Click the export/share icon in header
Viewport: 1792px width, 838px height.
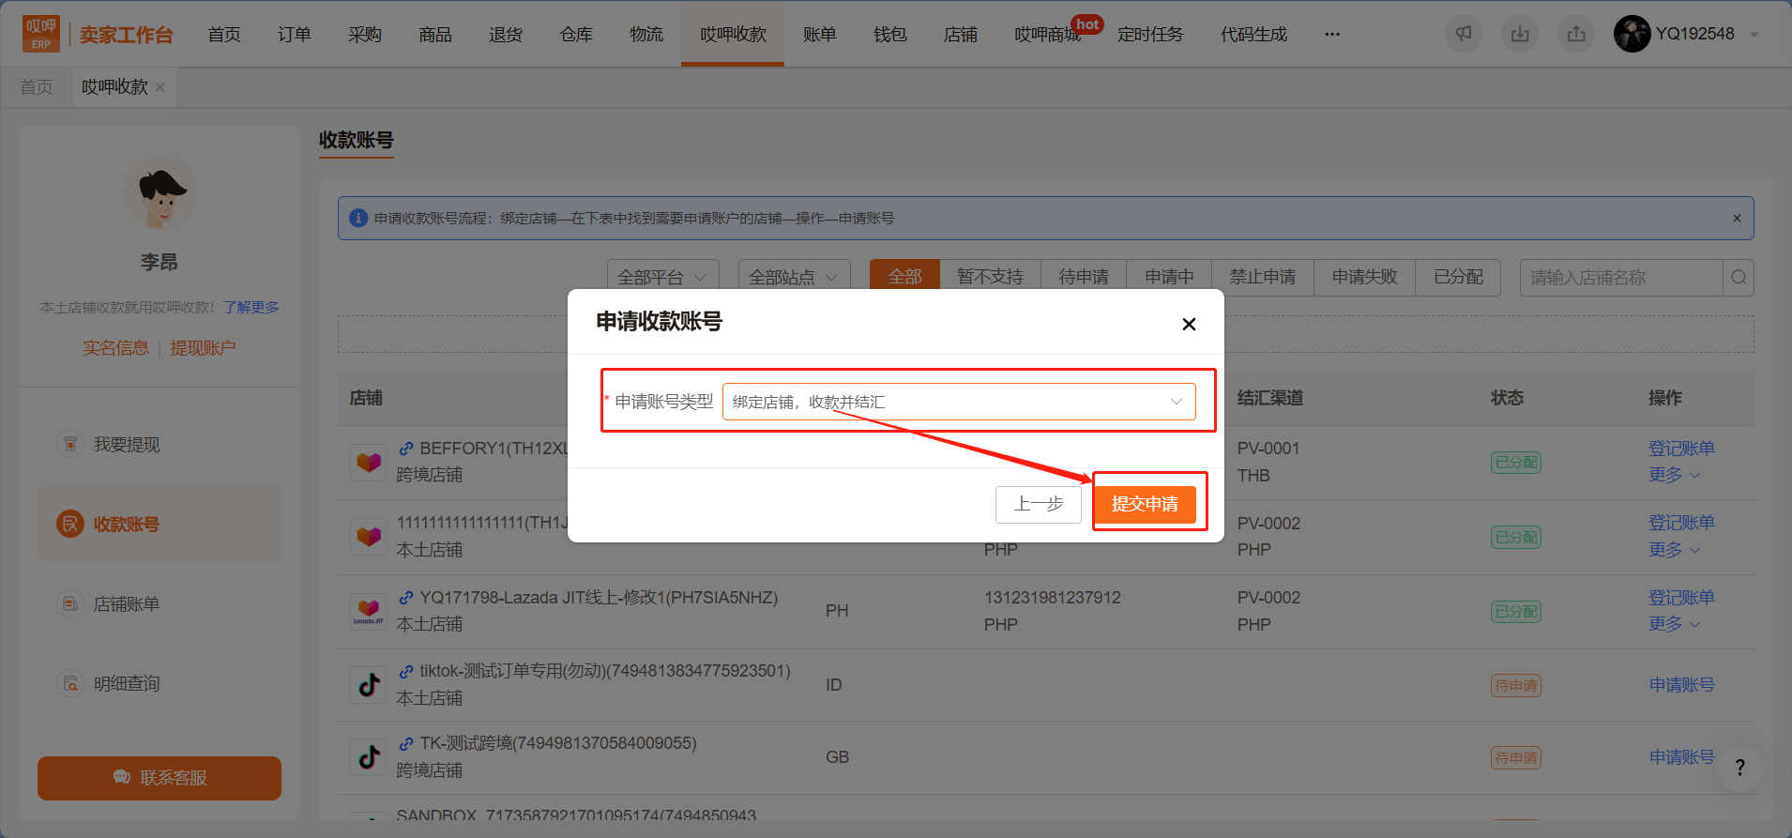(x=1576, y=34)
